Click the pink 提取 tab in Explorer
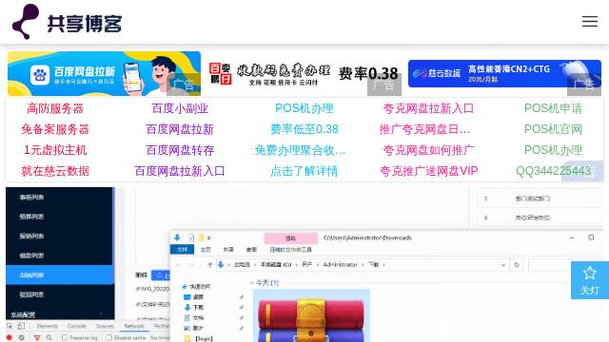 (290, 238)
